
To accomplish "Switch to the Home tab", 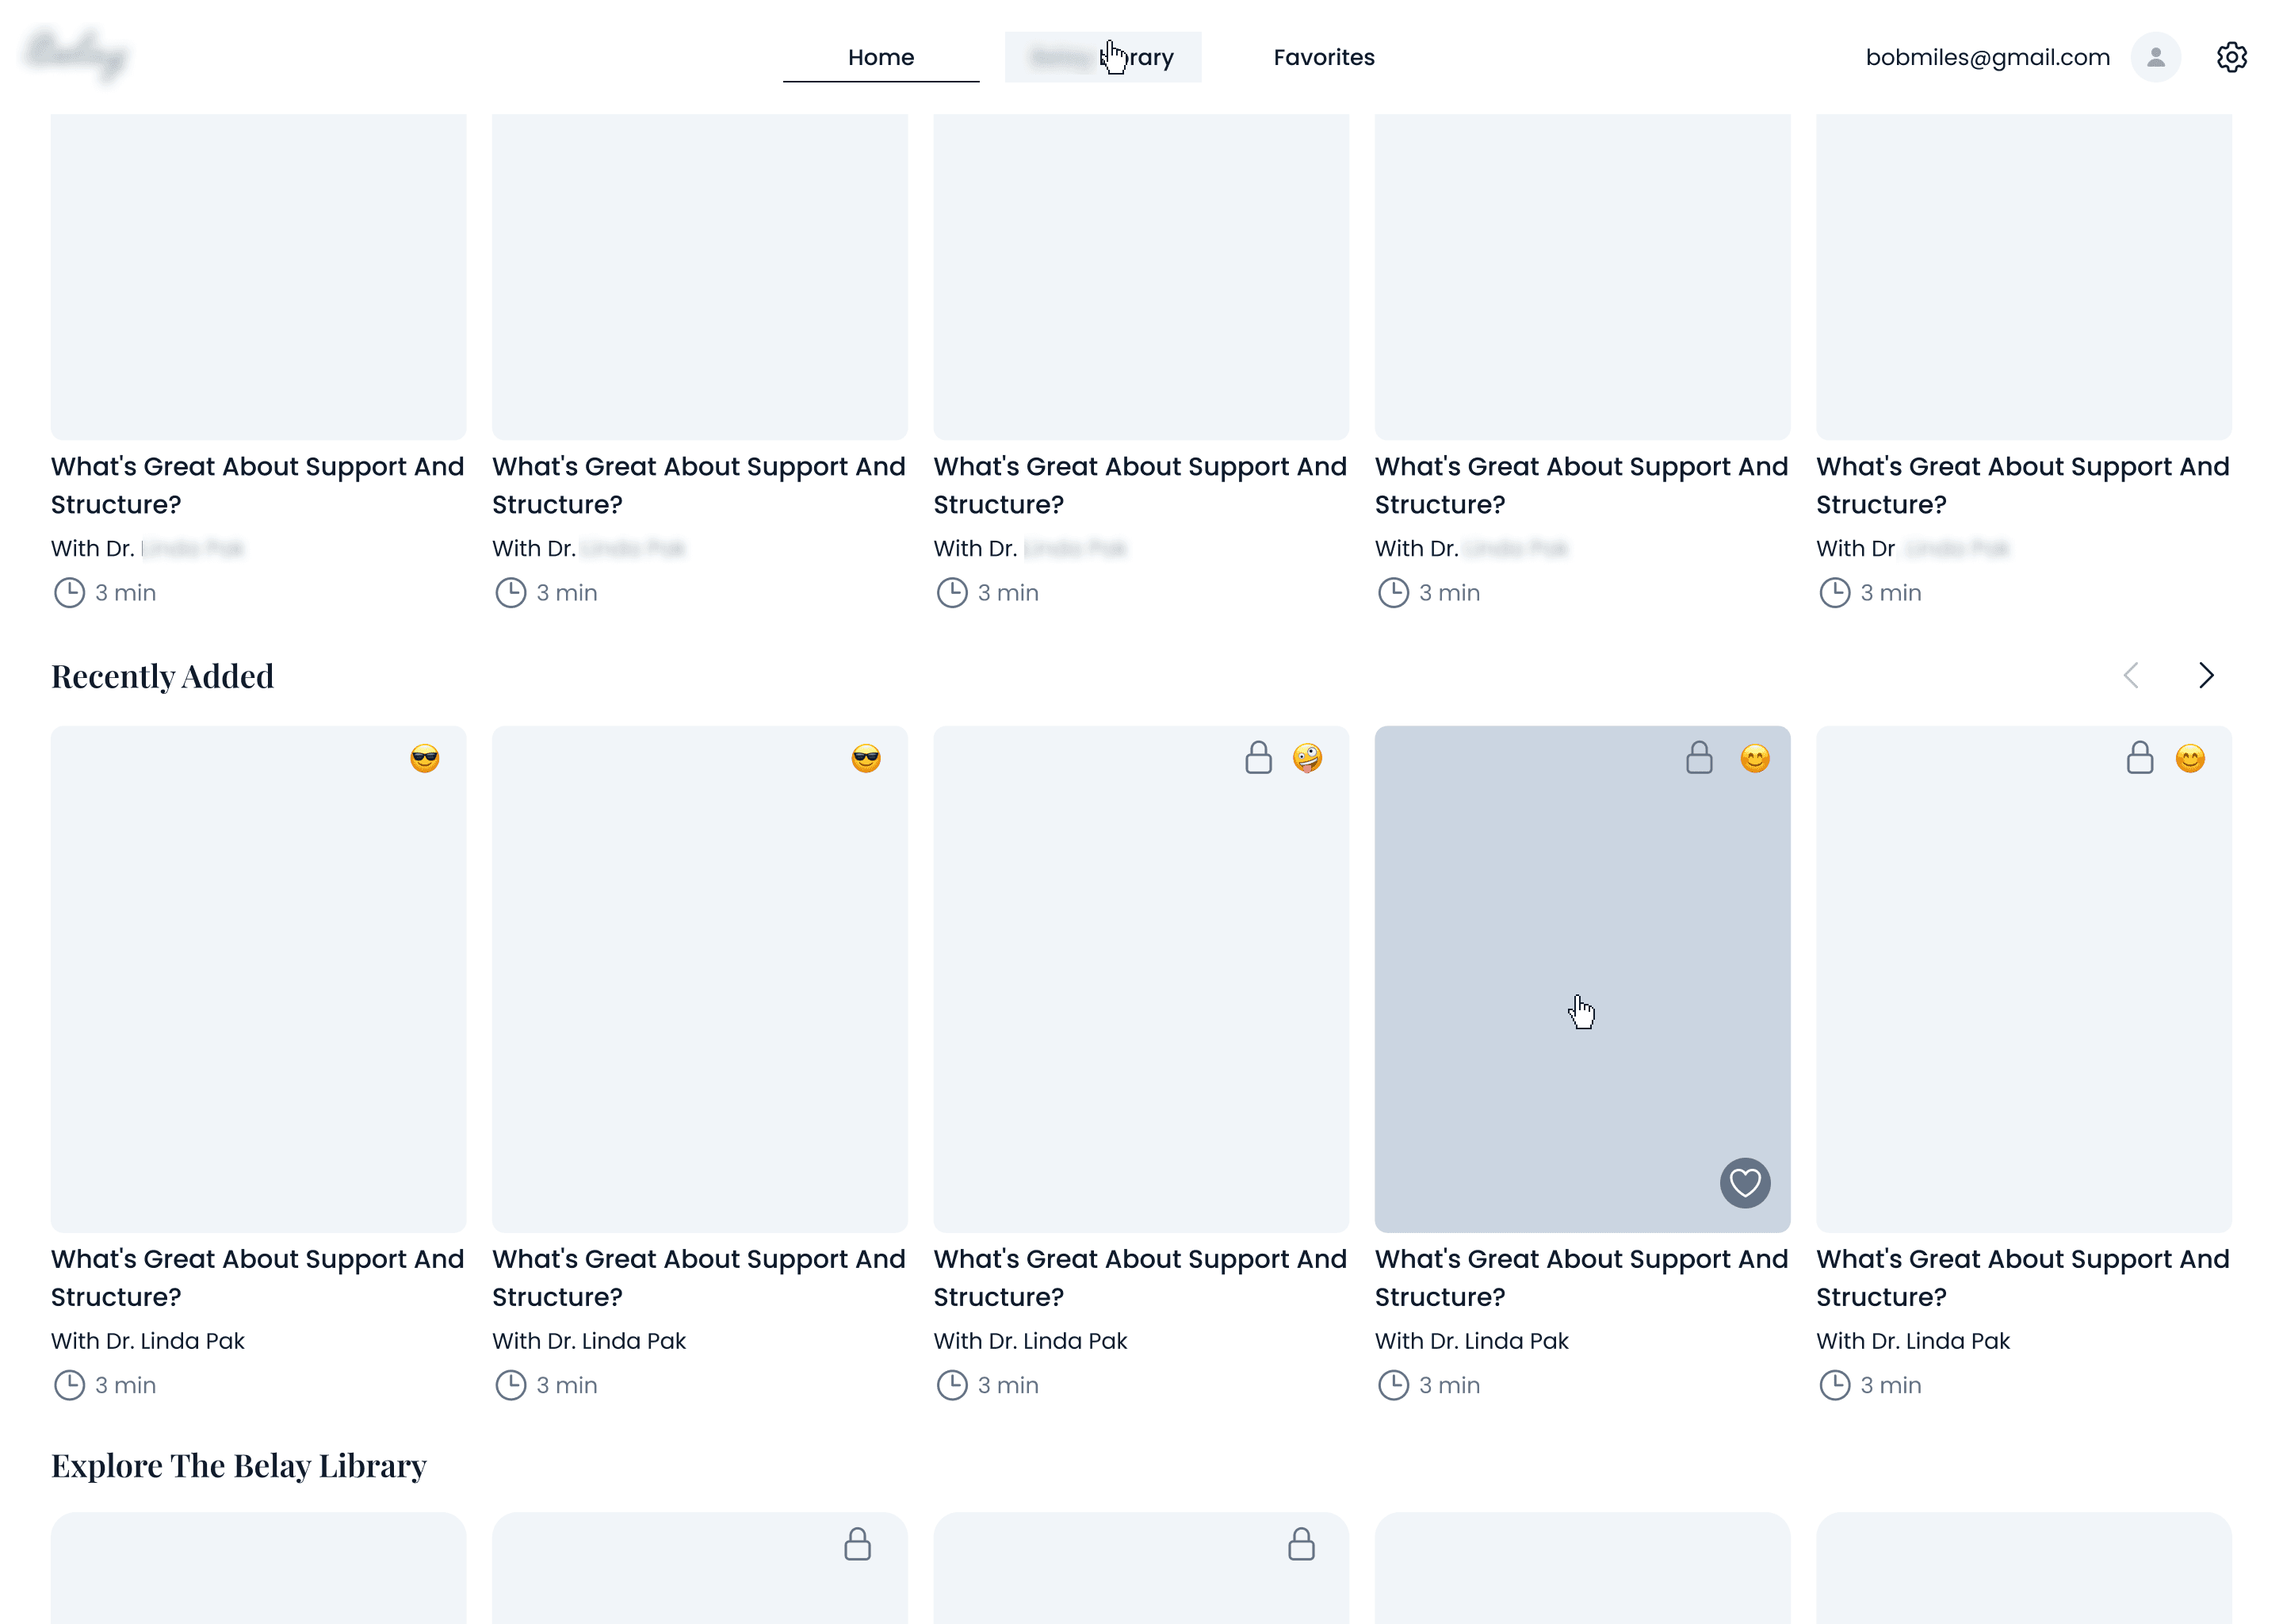I will [x=881, y=57].
